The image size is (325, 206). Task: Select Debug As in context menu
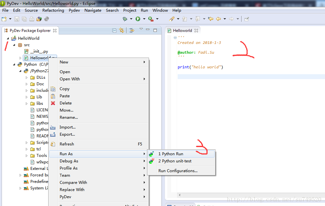click(x=99, y=161)
